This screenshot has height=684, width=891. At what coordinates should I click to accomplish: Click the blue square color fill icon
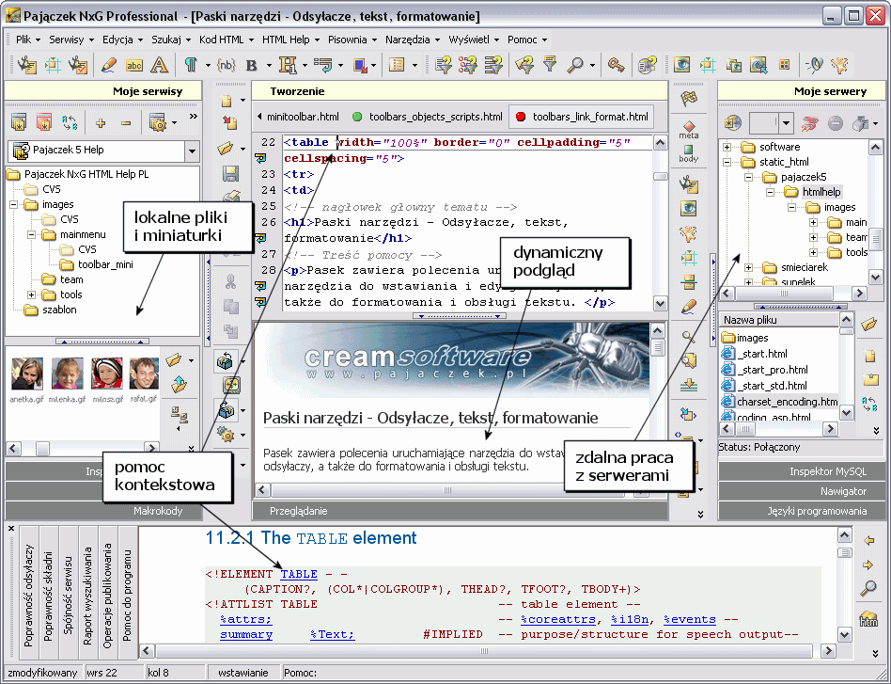click(x=360, y=66)
